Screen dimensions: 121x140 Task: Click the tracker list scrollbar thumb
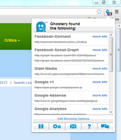[111, 55]
